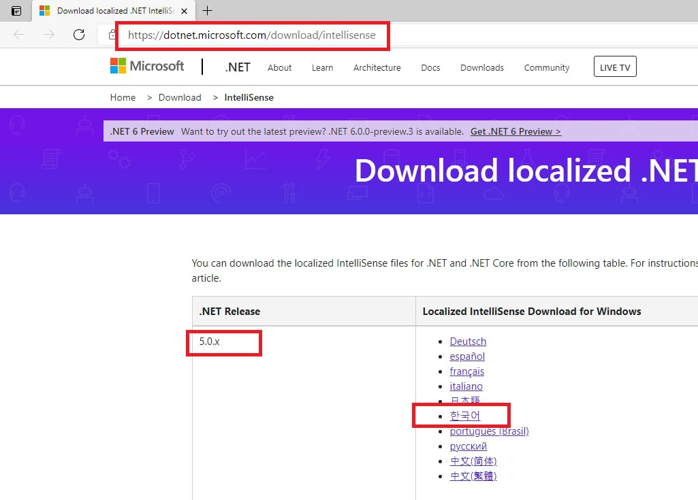The image size is (698, 500).
Task: Click the browser back arrow
Action: 18,35
